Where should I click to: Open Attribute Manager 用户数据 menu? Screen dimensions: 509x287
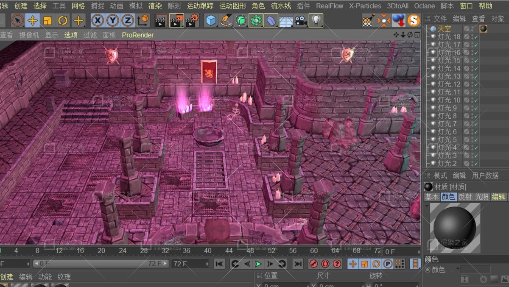(485, 176)
